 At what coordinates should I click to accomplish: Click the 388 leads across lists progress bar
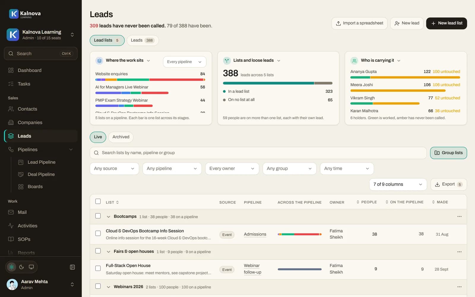pos(278,83)
